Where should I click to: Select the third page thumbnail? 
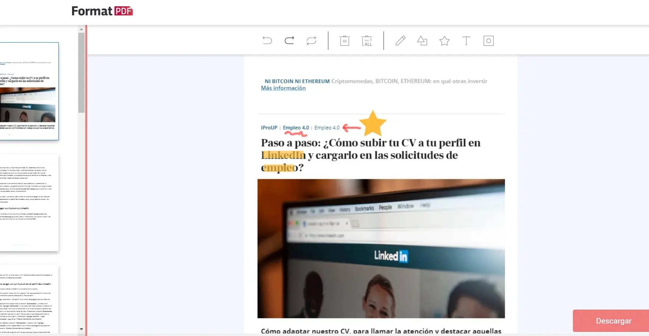click(x=29, y=299)
